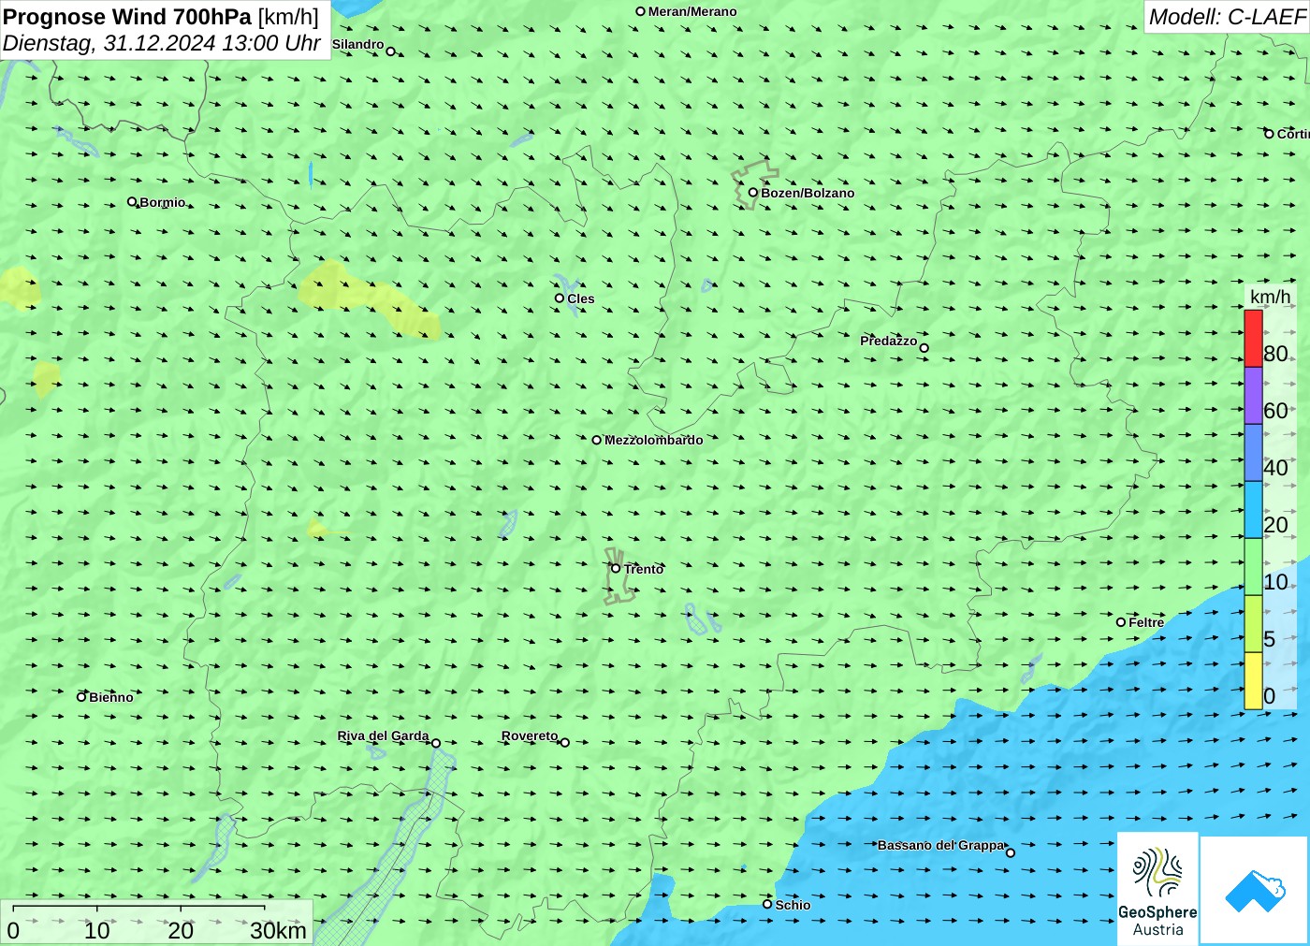
Task: Click the 'Modell: C-LAEF' label
Action: coord(1227,17)
